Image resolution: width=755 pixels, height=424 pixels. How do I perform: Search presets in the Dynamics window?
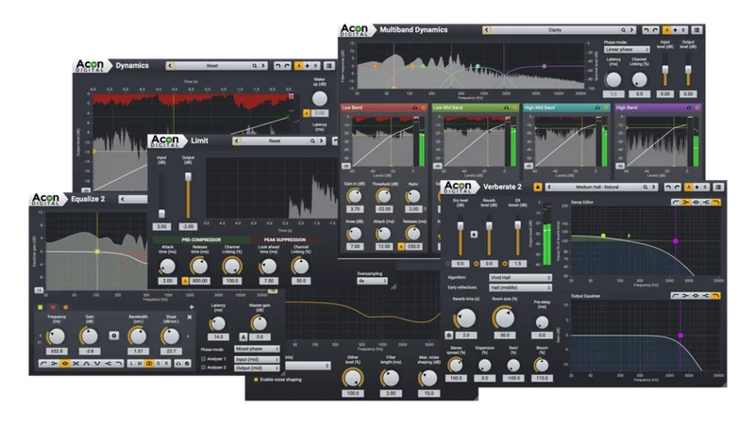point(255,66)
